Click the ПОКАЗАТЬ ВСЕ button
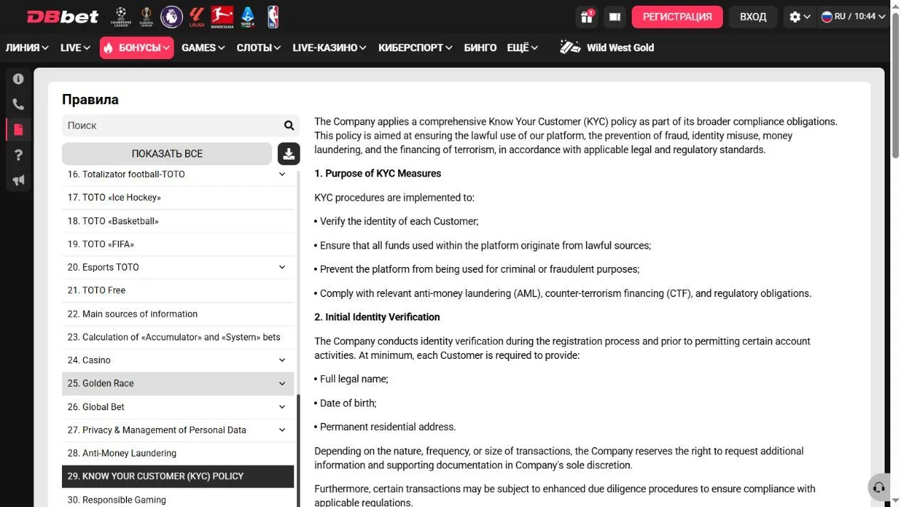 click(x=167, y=154)
